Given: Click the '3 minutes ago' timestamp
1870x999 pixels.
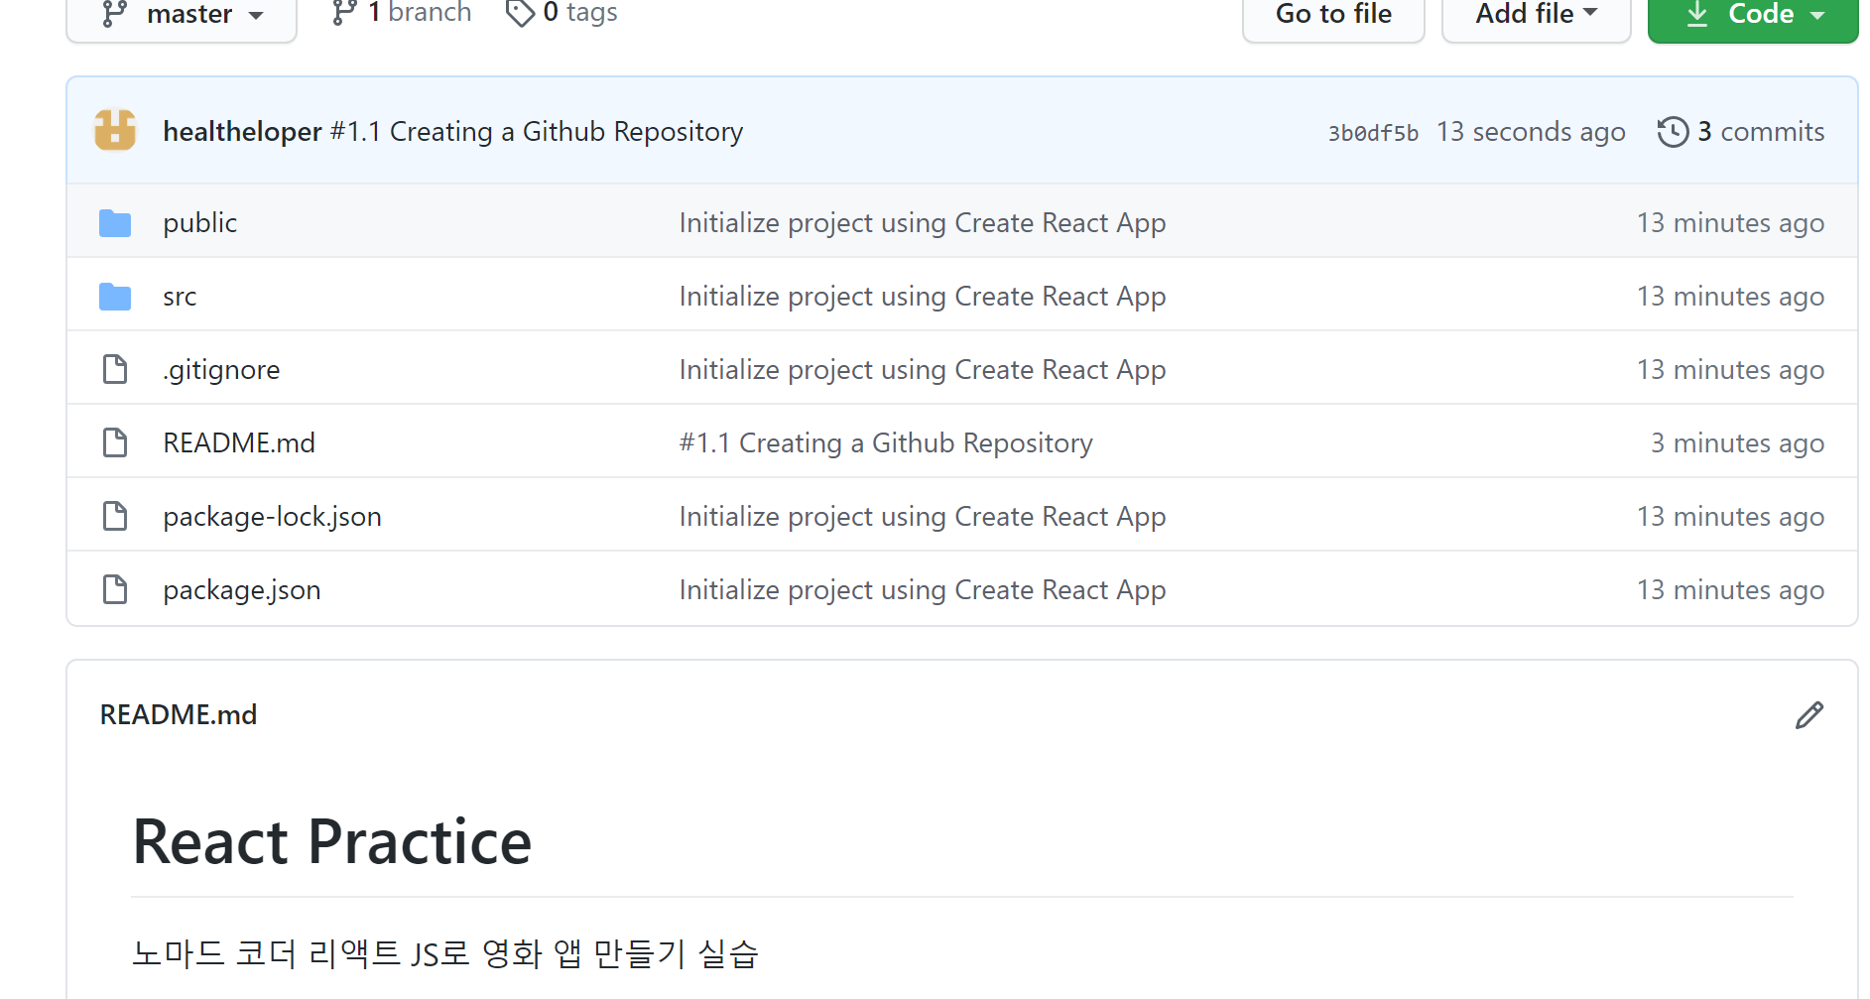Looking at the screenshot, I should [1737, 442].
